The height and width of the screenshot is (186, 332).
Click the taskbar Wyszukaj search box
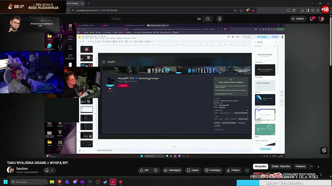29,182
